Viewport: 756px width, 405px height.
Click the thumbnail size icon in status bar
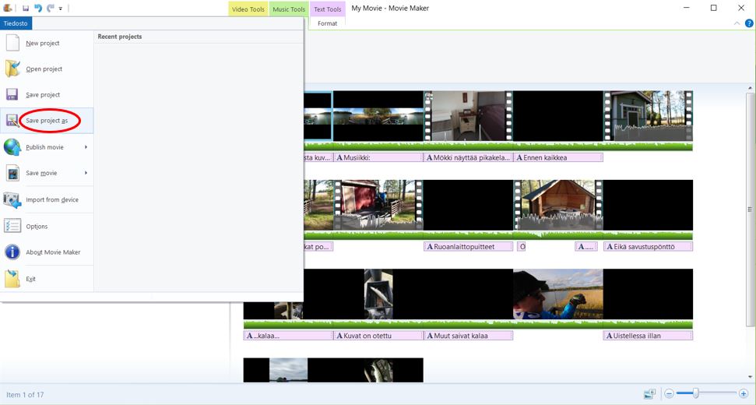pyautogui.click(x=649, y=394)
